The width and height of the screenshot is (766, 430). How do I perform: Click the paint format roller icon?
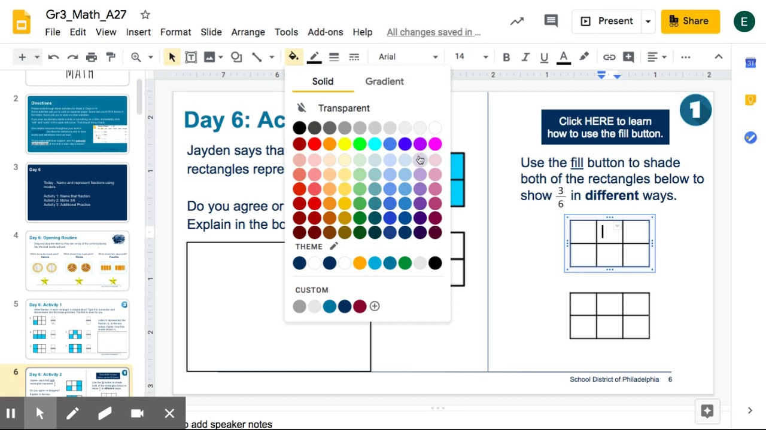pyautogui.click(x=111, y=57)
